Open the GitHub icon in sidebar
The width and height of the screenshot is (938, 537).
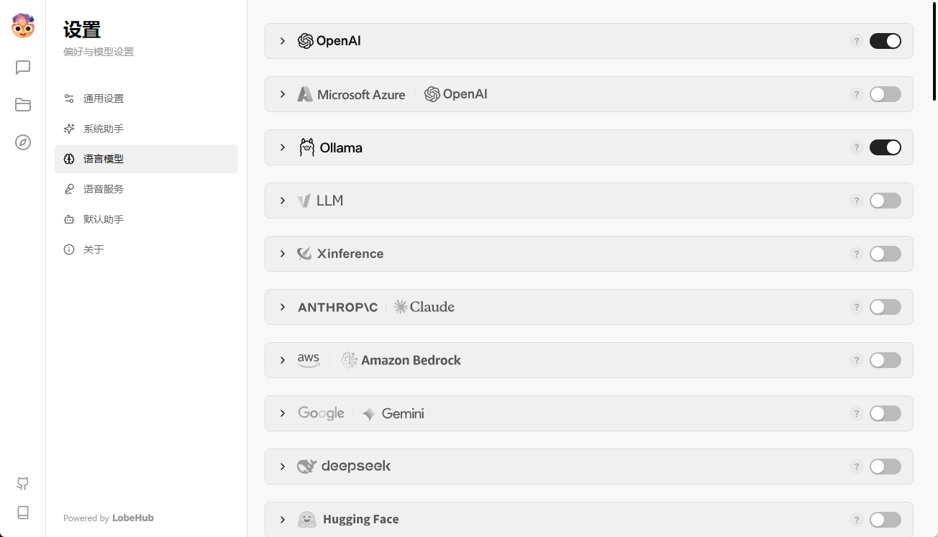(23, 484)
